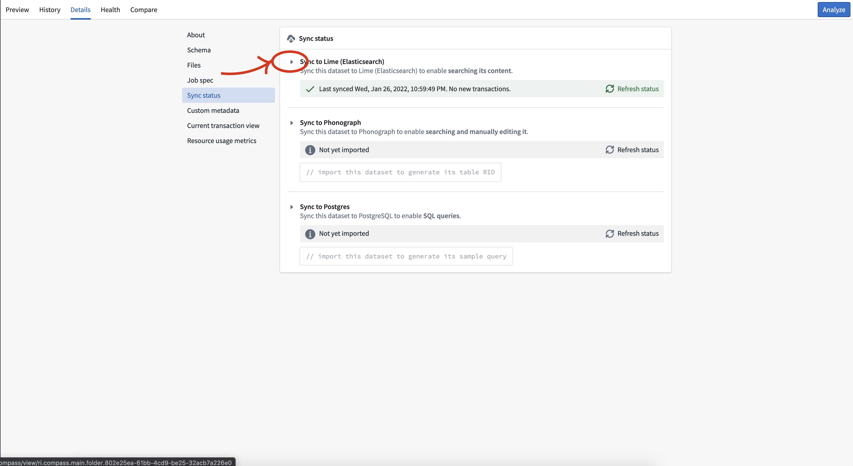The height and width of the screenshot is (466, 853).
Task: Select Files in the sidebar
Action: click(x=229, y=65)
